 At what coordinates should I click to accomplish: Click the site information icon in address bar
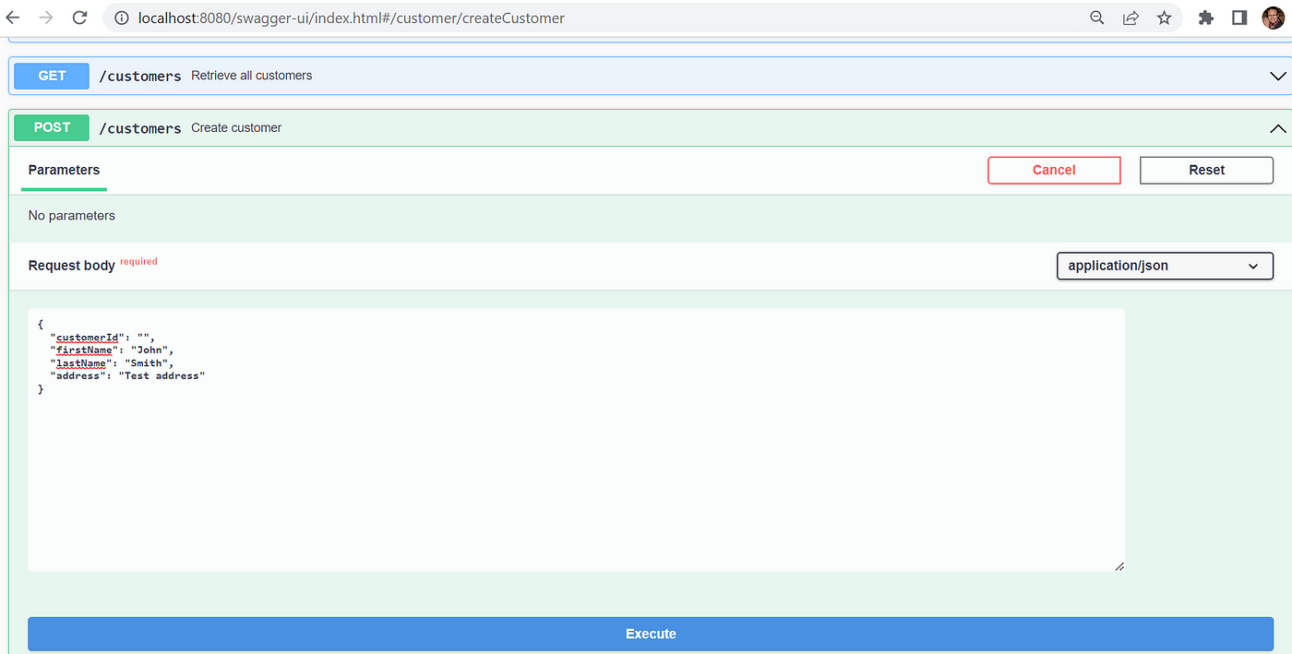coord(122,18)
